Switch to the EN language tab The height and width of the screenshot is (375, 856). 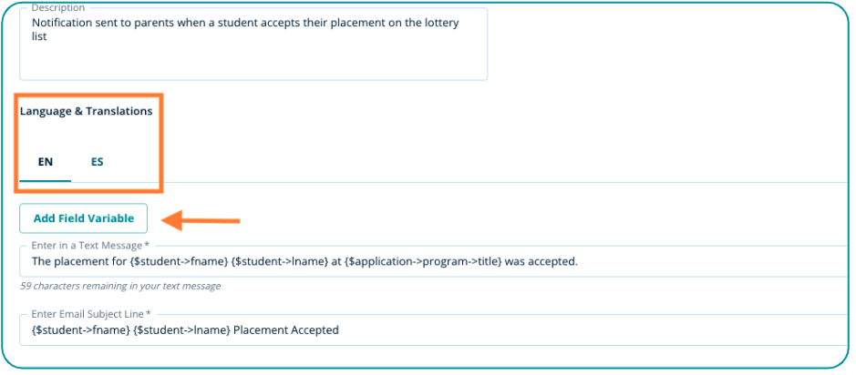point(46,162)
